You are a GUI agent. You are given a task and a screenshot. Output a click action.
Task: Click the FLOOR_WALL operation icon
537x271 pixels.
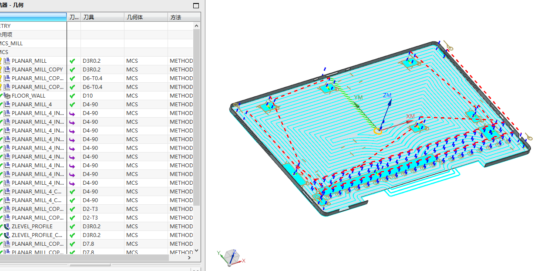[x=7, y=95]
